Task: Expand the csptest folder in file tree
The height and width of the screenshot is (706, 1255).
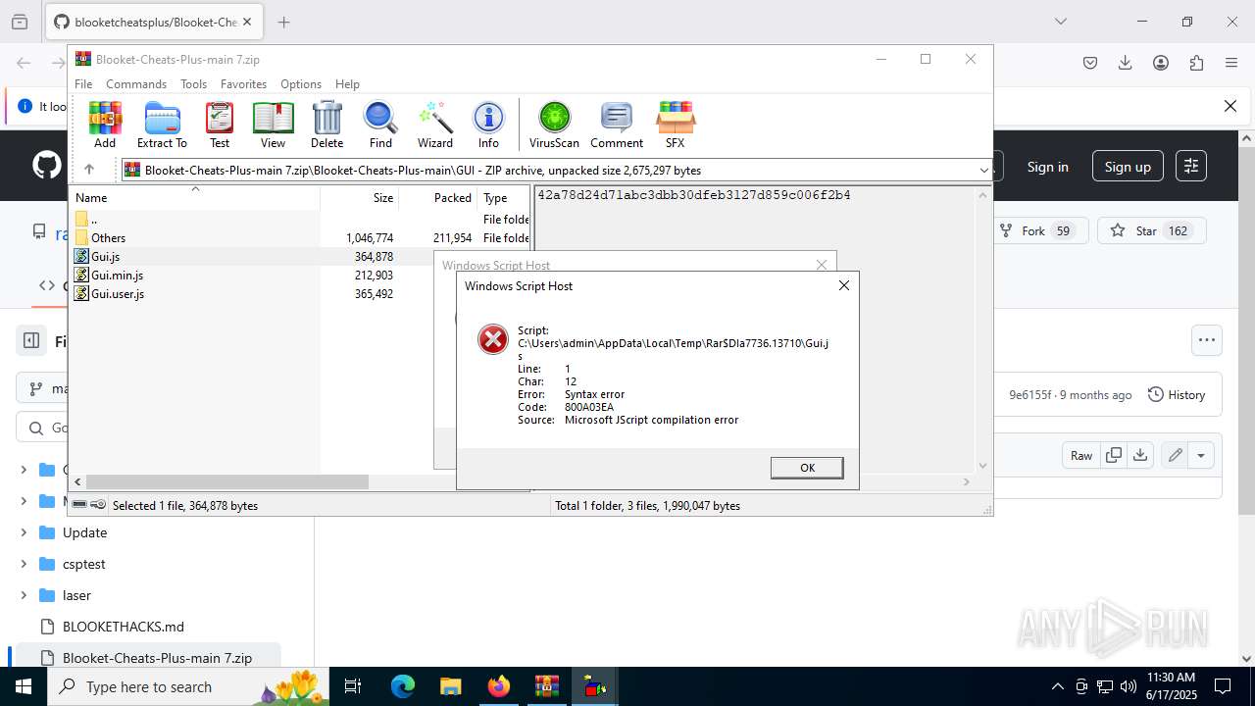Action: point(24,564)
